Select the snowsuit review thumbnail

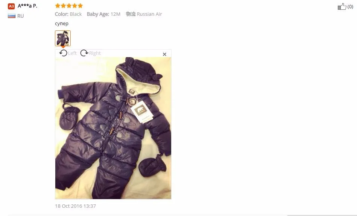[63, 38]
